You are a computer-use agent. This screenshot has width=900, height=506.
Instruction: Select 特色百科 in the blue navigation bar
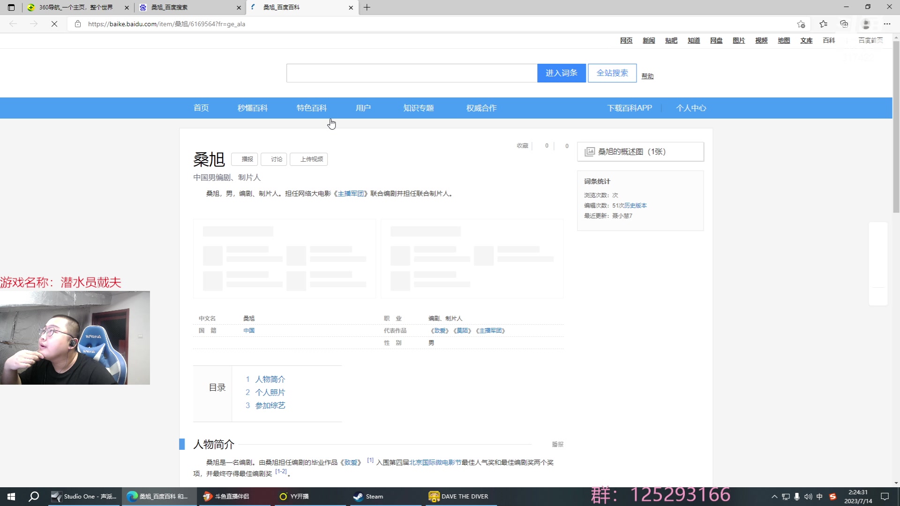click(x=311, y=108)
